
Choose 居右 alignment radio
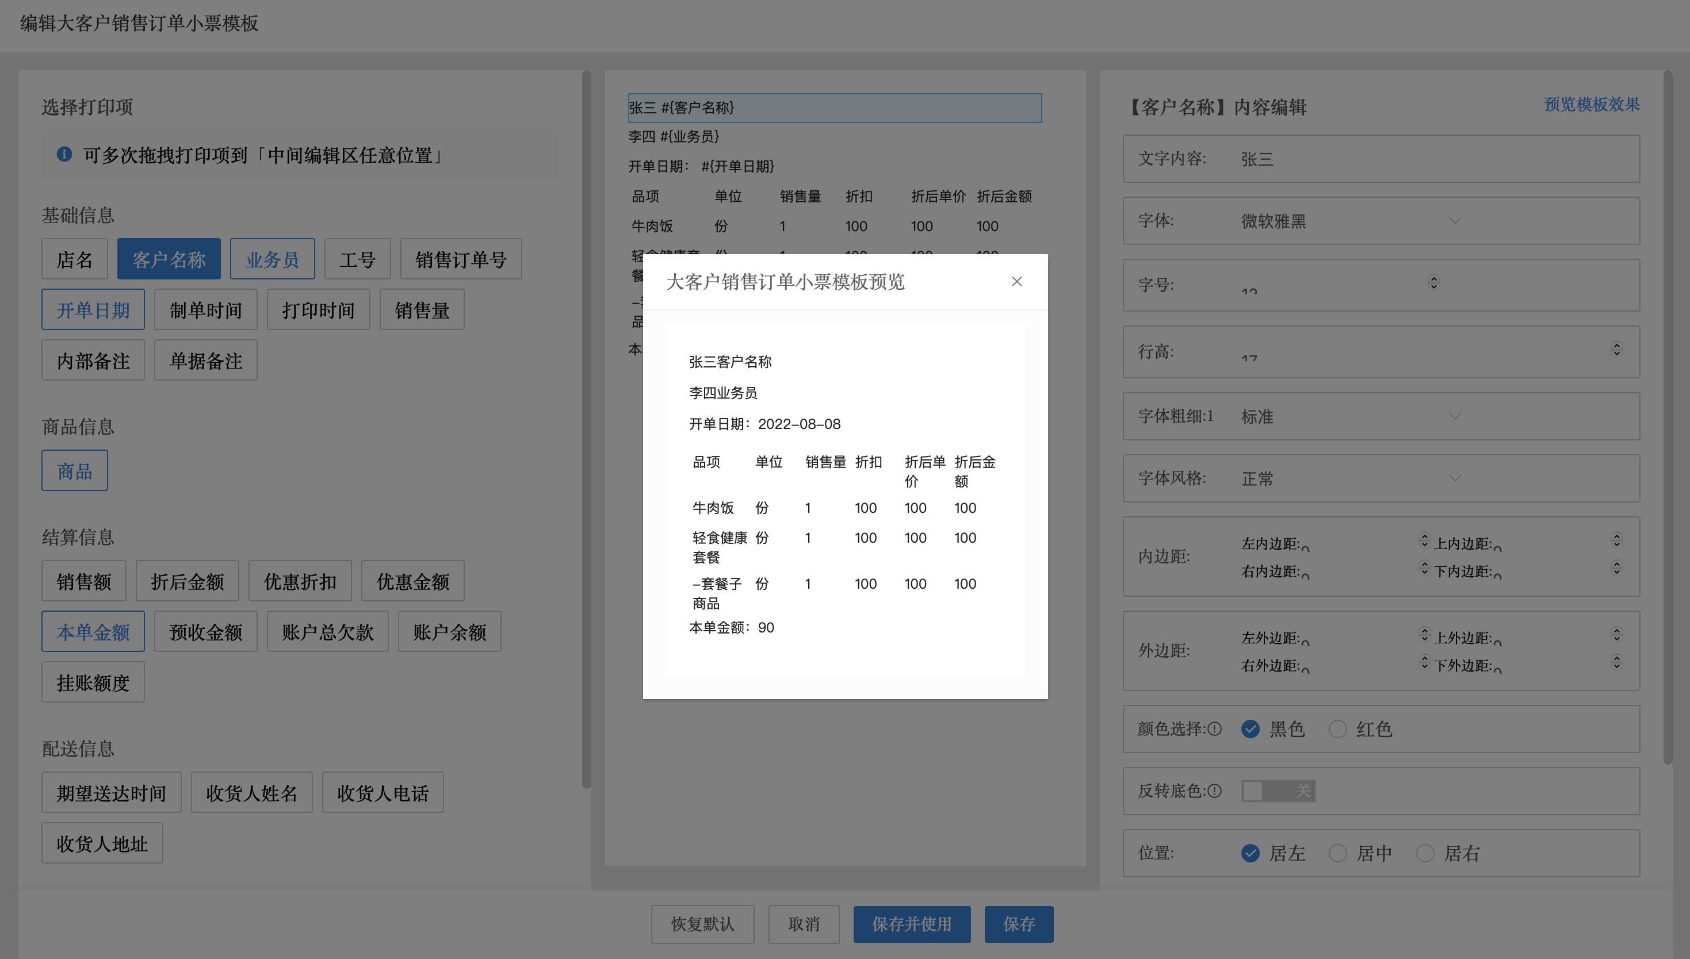(x=1425, y=854)
